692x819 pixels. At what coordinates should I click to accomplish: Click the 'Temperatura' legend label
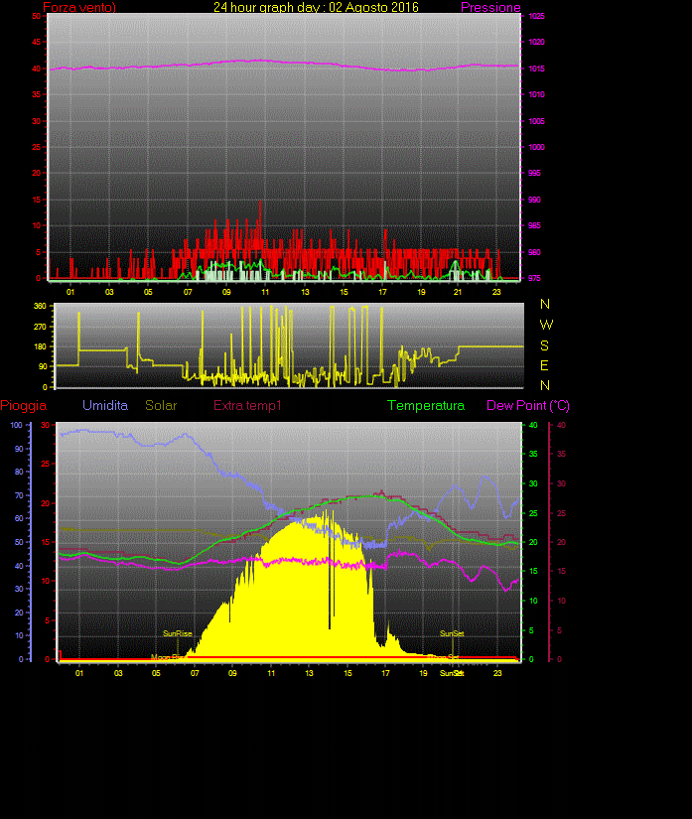tap(426, 405)
